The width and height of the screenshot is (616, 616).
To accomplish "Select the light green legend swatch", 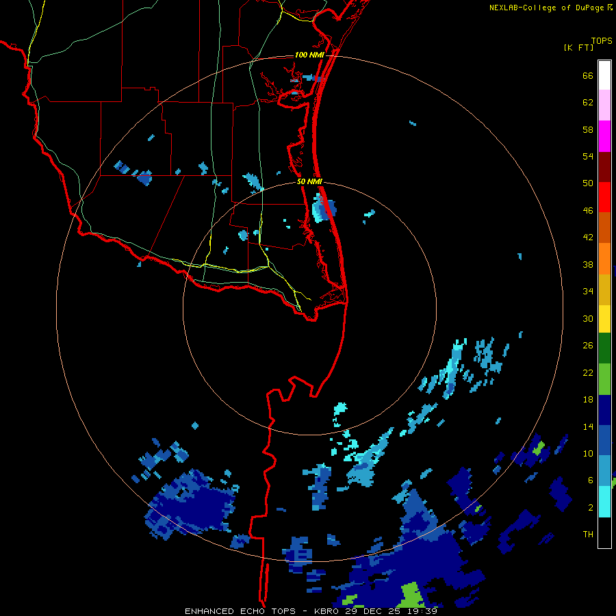I will [604, 379].
